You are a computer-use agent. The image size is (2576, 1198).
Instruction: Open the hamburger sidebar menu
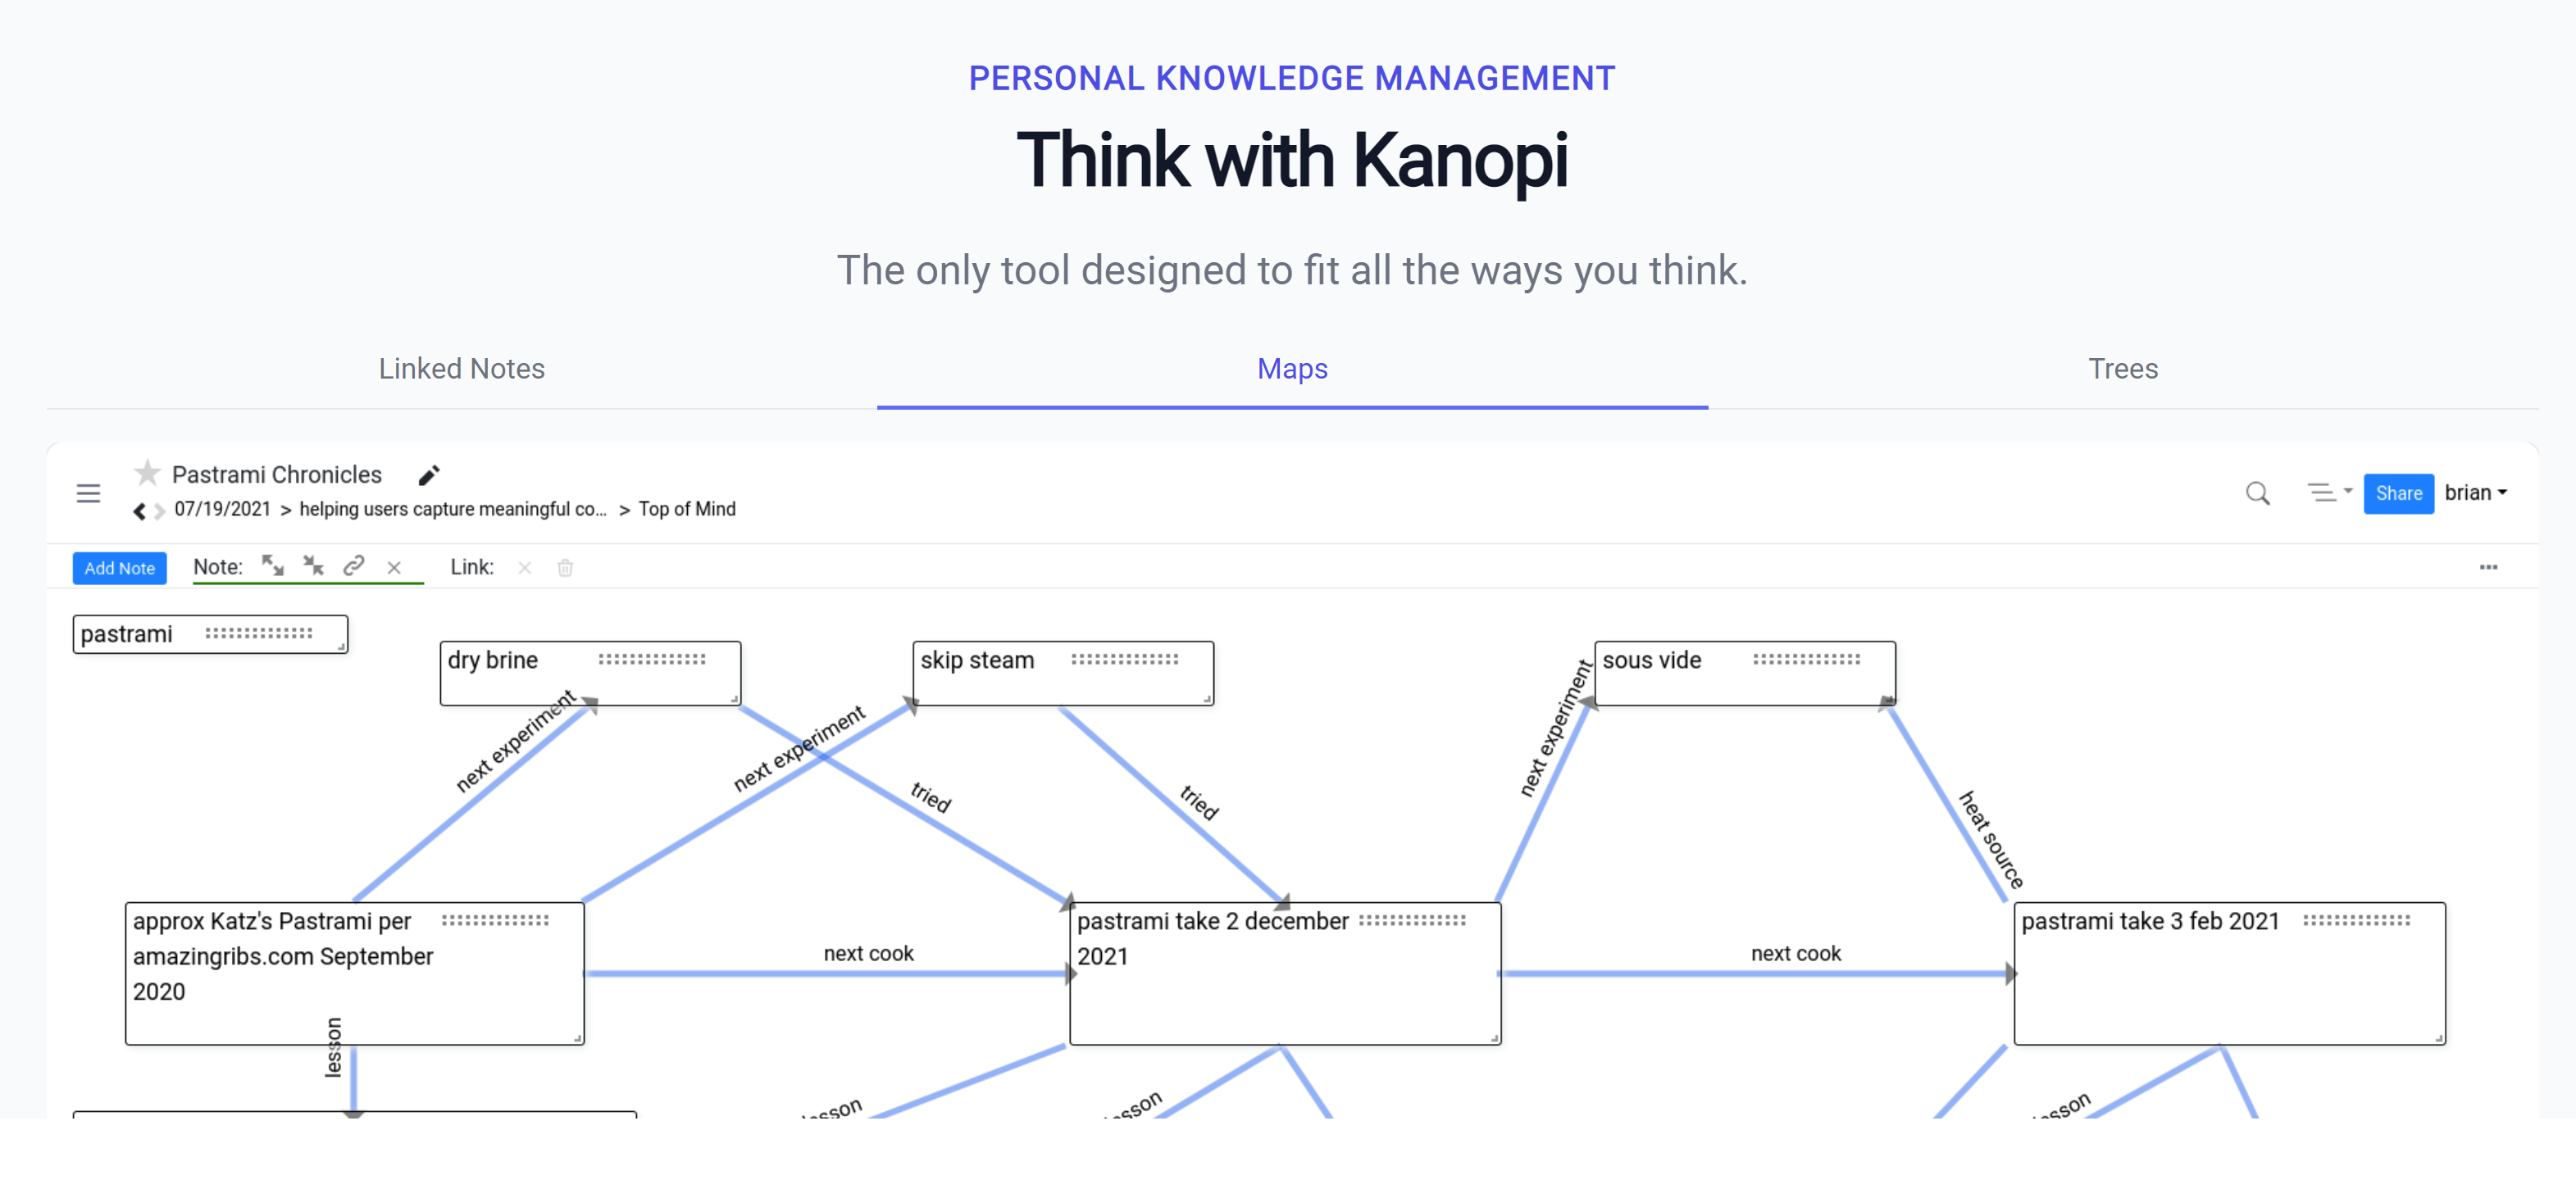click(88, 492)
